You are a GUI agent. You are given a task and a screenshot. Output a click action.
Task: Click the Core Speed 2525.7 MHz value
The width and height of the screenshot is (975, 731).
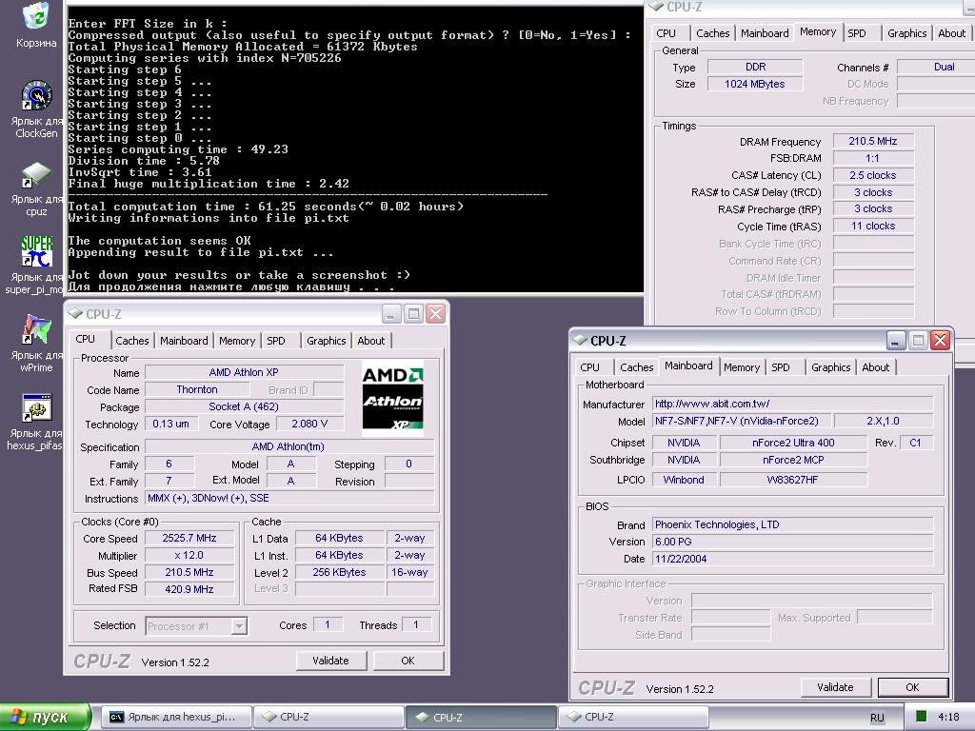189,539
